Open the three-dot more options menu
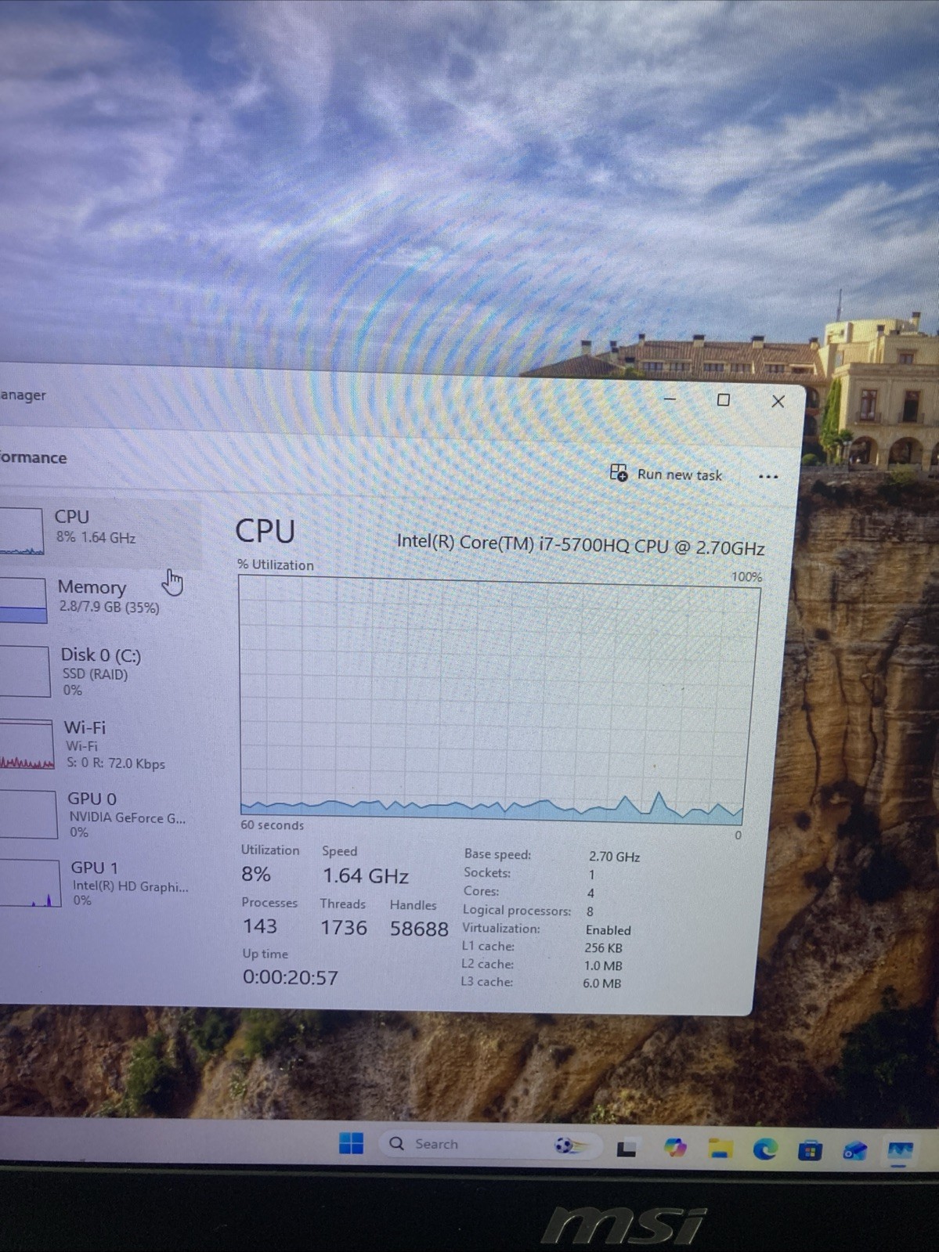Screen dimensions: 939x1252 pos(768,476)
